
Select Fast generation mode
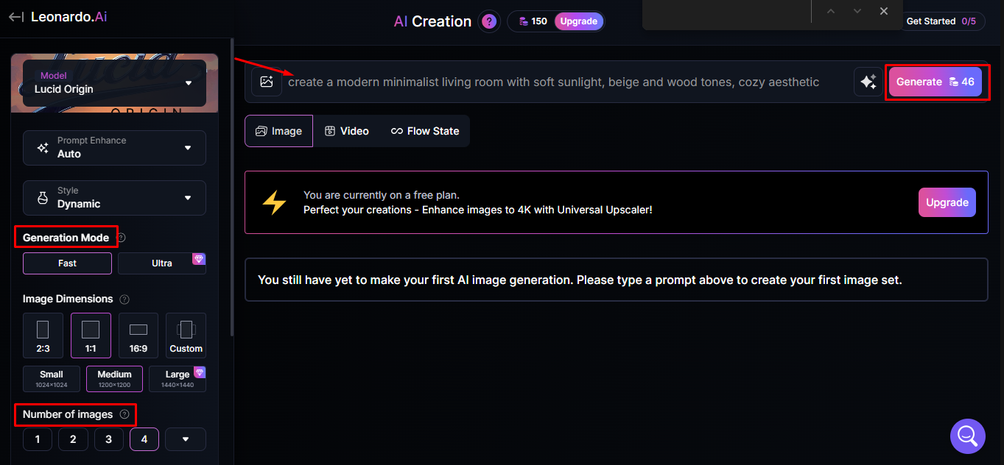click(67, 263)
